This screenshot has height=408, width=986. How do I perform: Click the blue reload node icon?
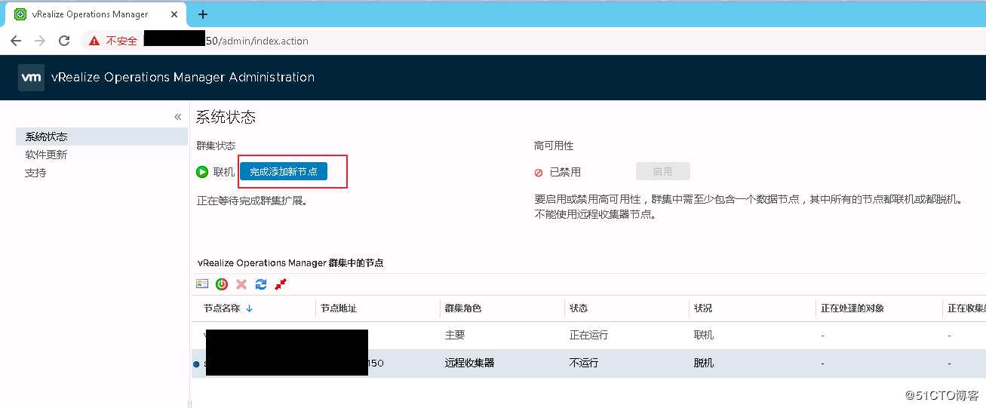pyautogui.click(x=261, y=284)
